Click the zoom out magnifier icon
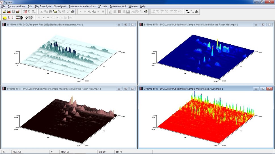Screen dimensions: 275x154 coord(64,12)
